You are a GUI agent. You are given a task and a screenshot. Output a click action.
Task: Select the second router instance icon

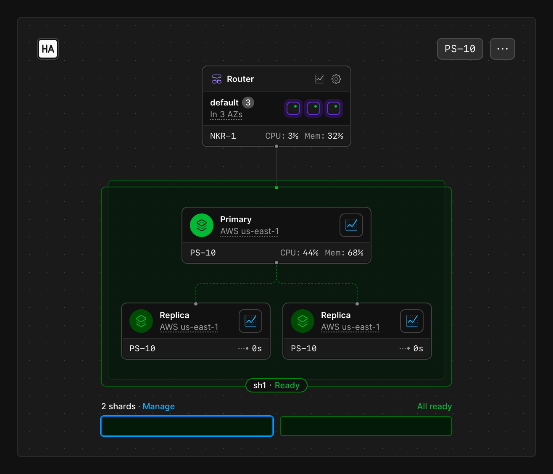click(x=313, y=108)
